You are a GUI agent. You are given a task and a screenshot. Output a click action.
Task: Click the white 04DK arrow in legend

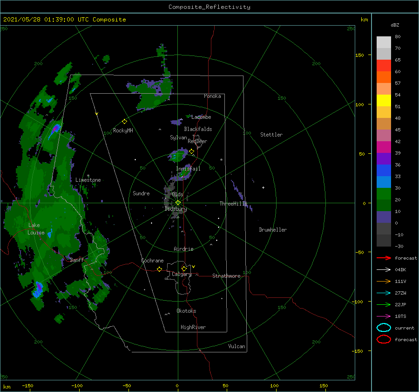tap(384, 269)
